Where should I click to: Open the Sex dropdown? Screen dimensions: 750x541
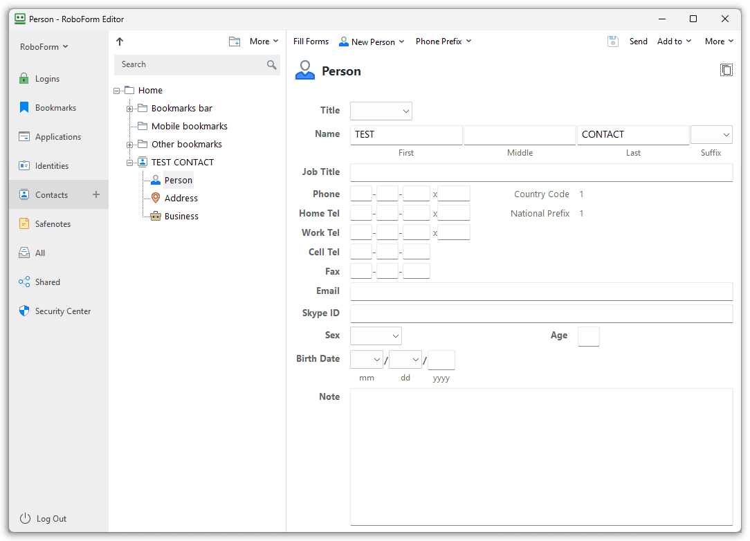(x=376, y=336)
